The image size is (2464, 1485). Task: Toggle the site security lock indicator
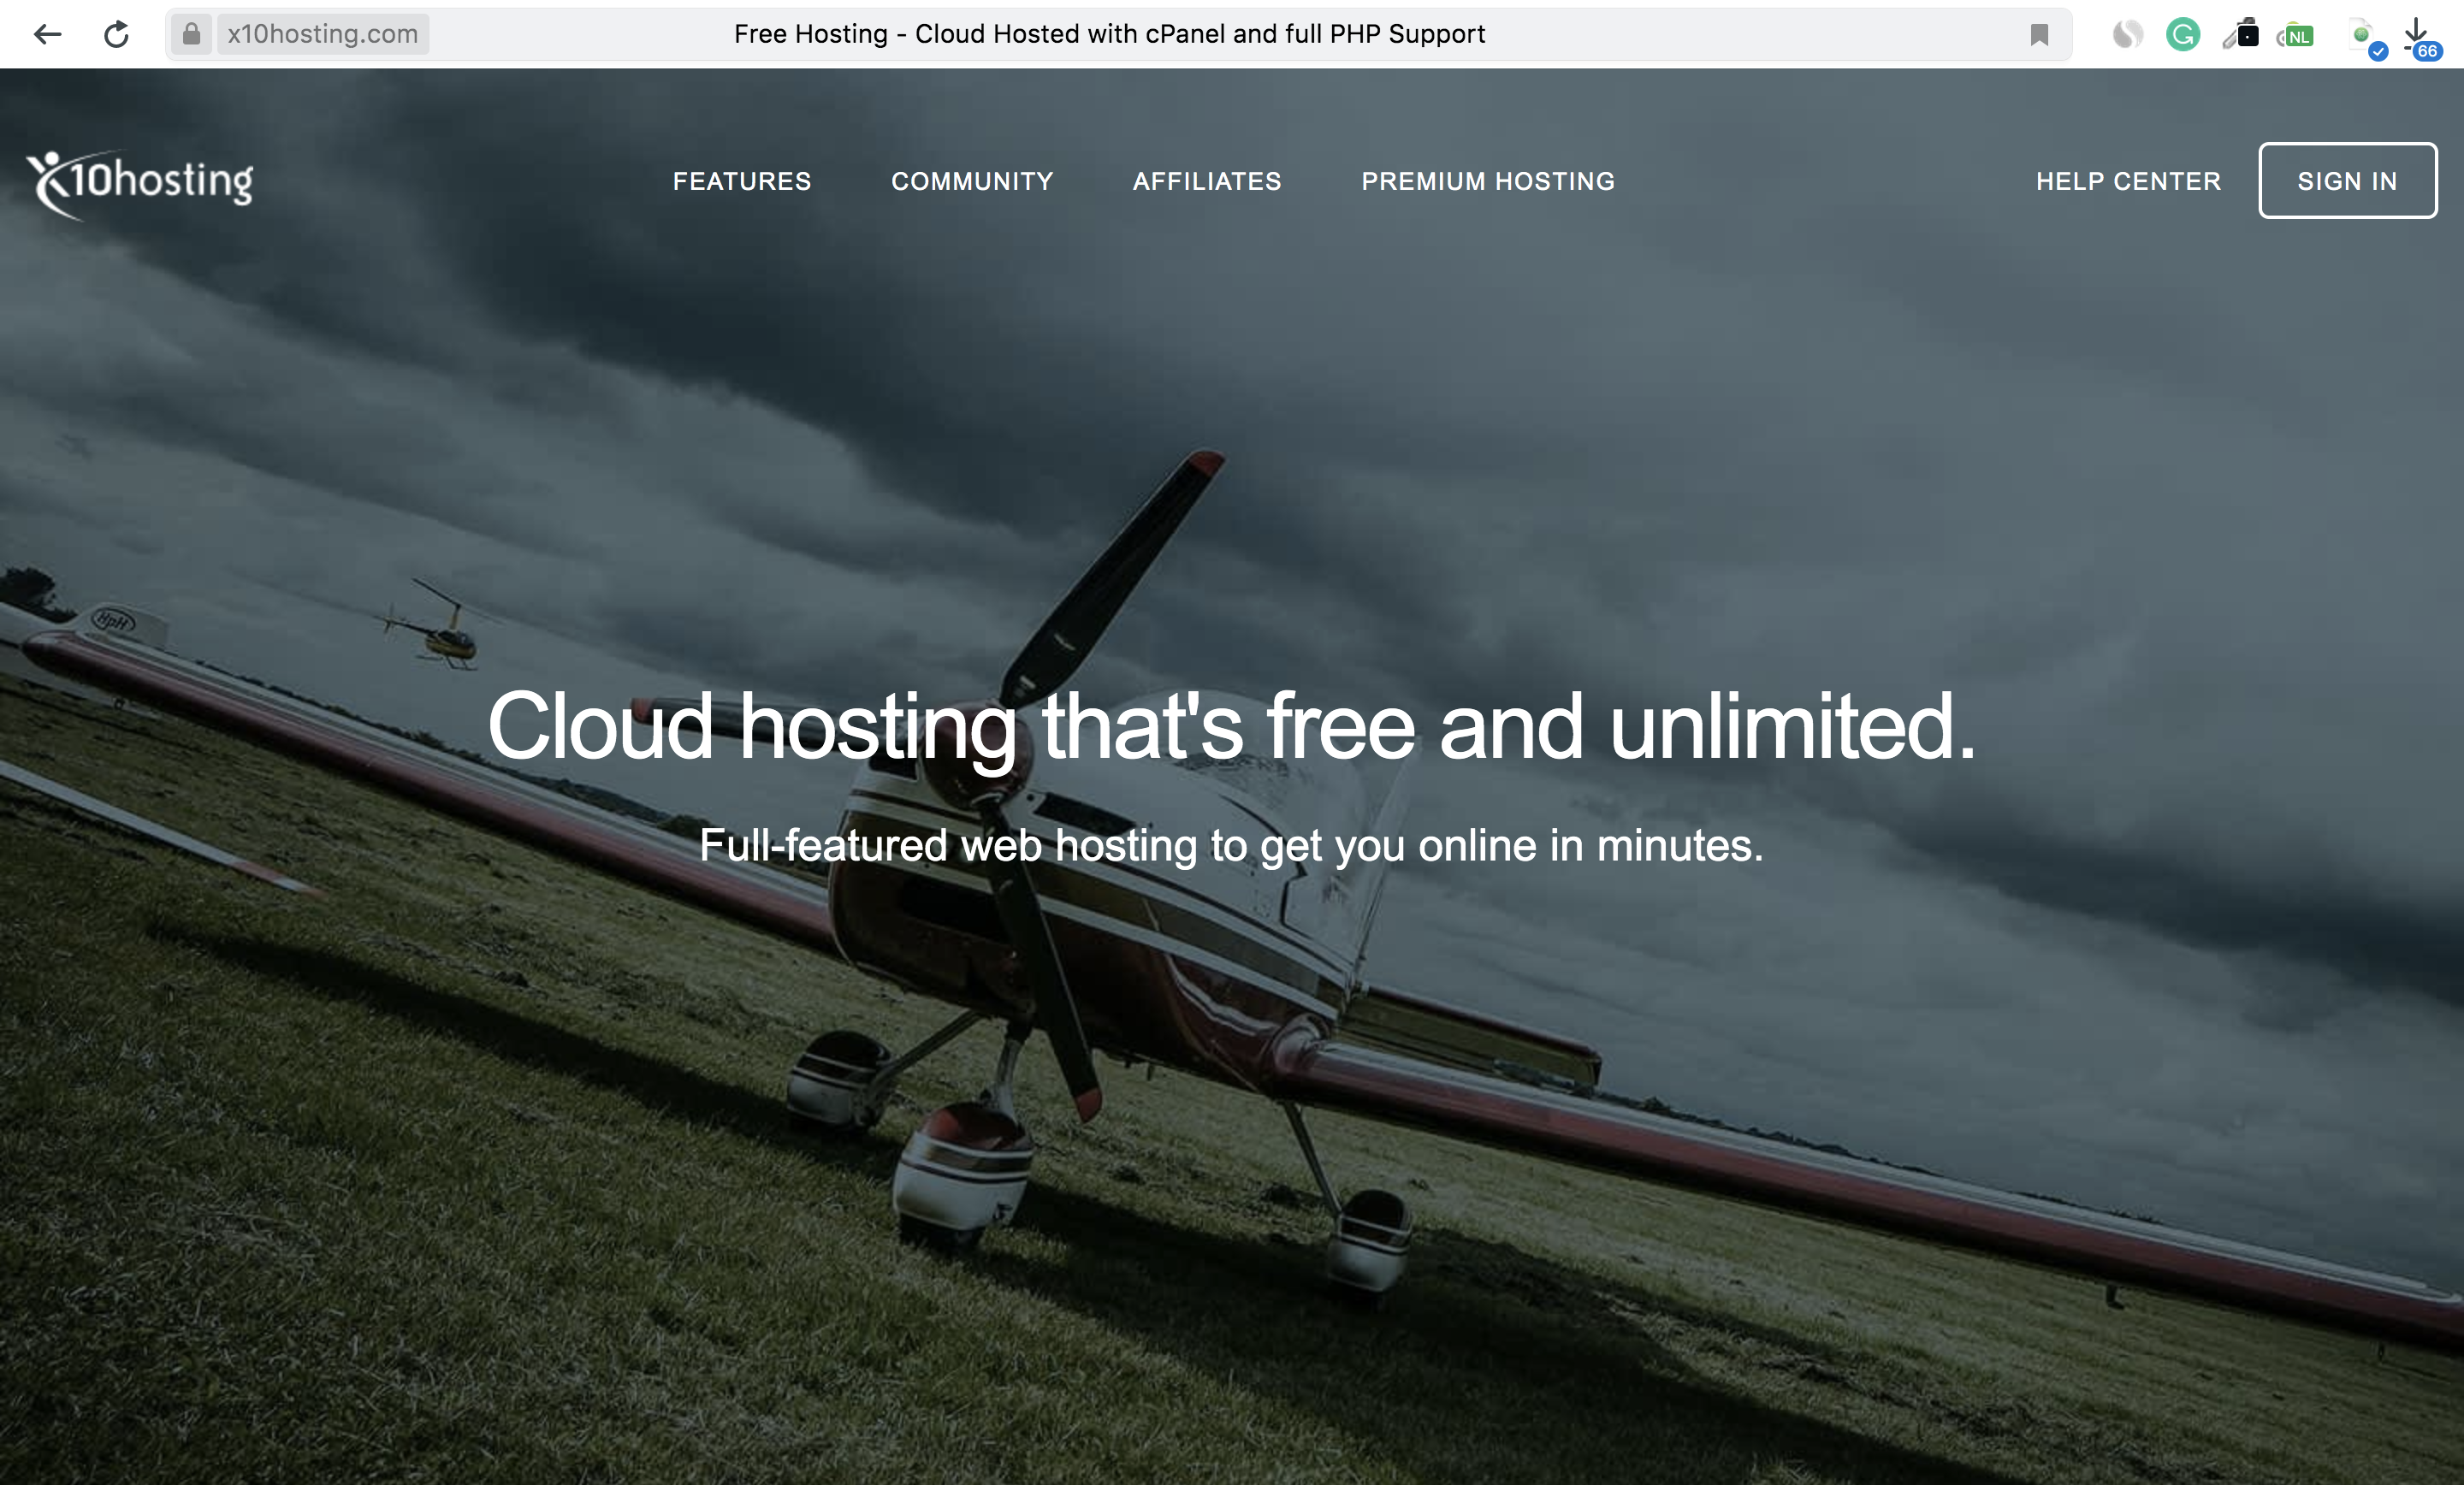tap(190, 33)
